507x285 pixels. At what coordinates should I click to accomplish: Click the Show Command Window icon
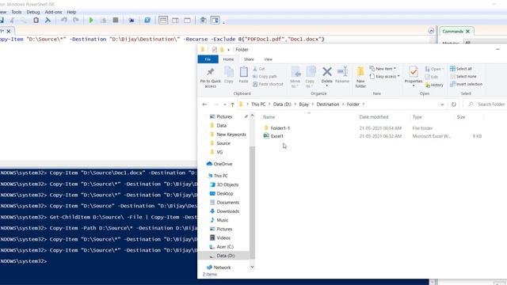click(x=203, y=20)
